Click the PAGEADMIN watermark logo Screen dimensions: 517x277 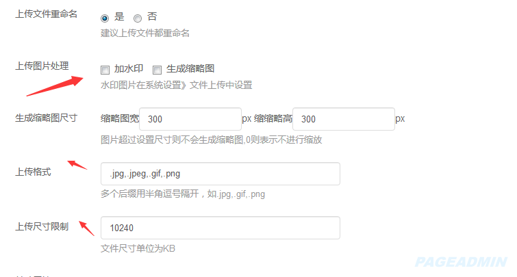pos(461,262)
